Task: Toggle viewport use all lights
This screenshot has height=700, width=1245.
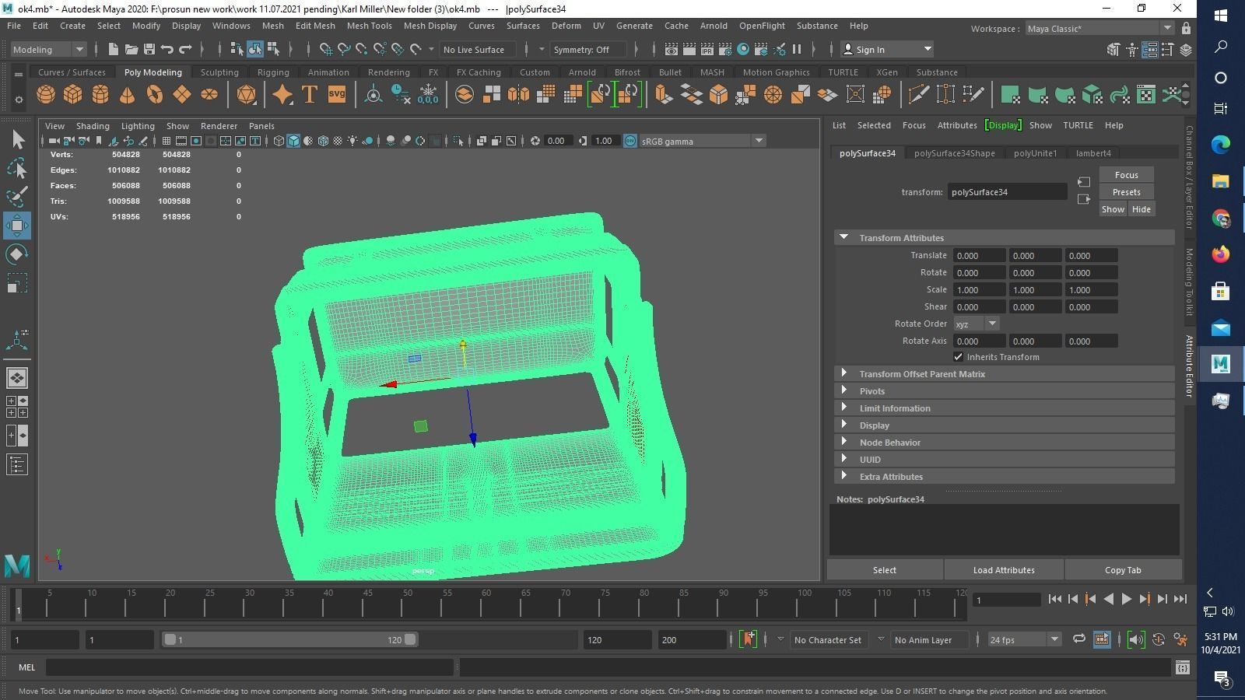Action: coord(352,141)
